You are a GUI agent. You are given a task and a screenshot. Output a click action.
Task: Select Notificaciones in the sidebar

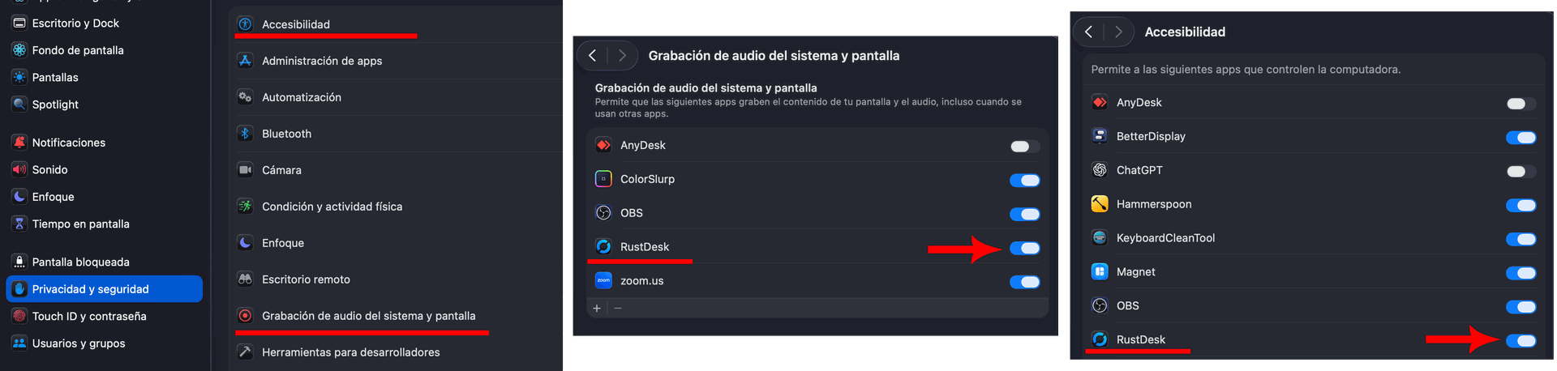pos(69,143)
